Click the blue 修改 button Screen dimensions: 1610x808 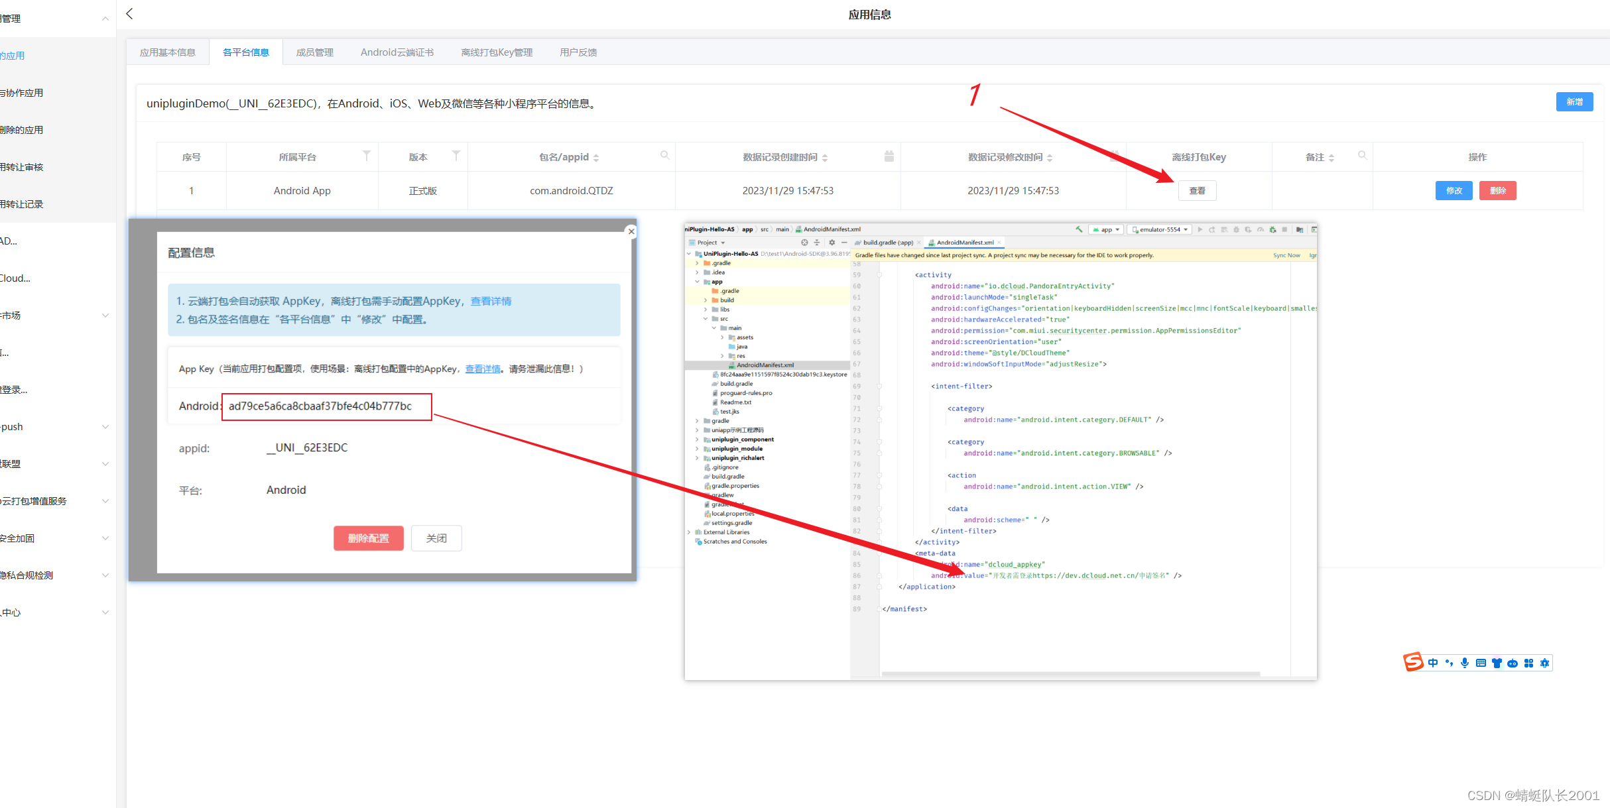pos(1454,191)
